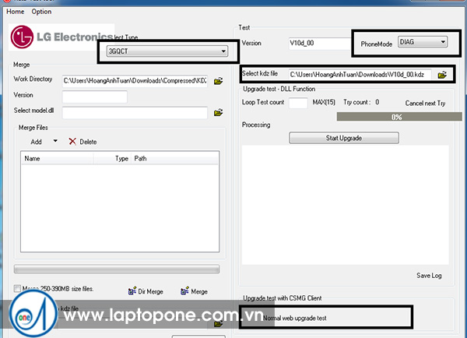The height and width of the screenshot is (338, 467).
Task: Click Save Log
Action: (x=429, y=276)
